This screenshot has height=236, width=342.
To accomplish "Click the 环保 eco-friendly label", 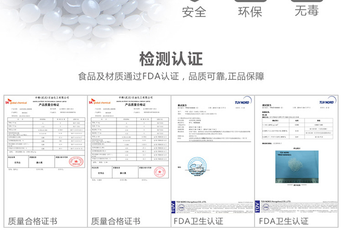I will [x=250, y=11].
